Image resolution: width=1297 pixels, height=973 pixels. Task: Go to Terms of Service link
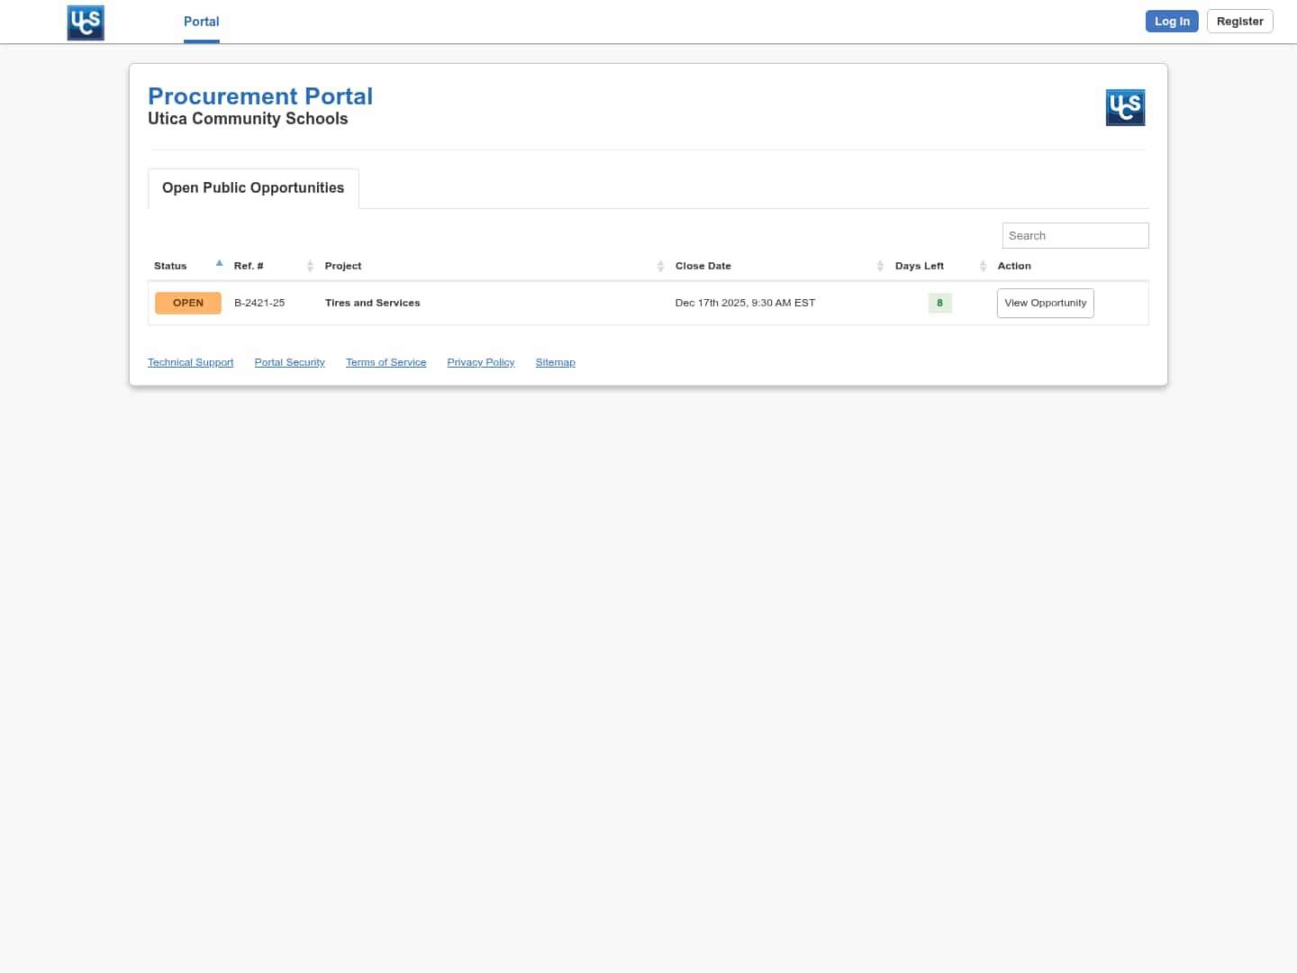[x=385, y=362]
